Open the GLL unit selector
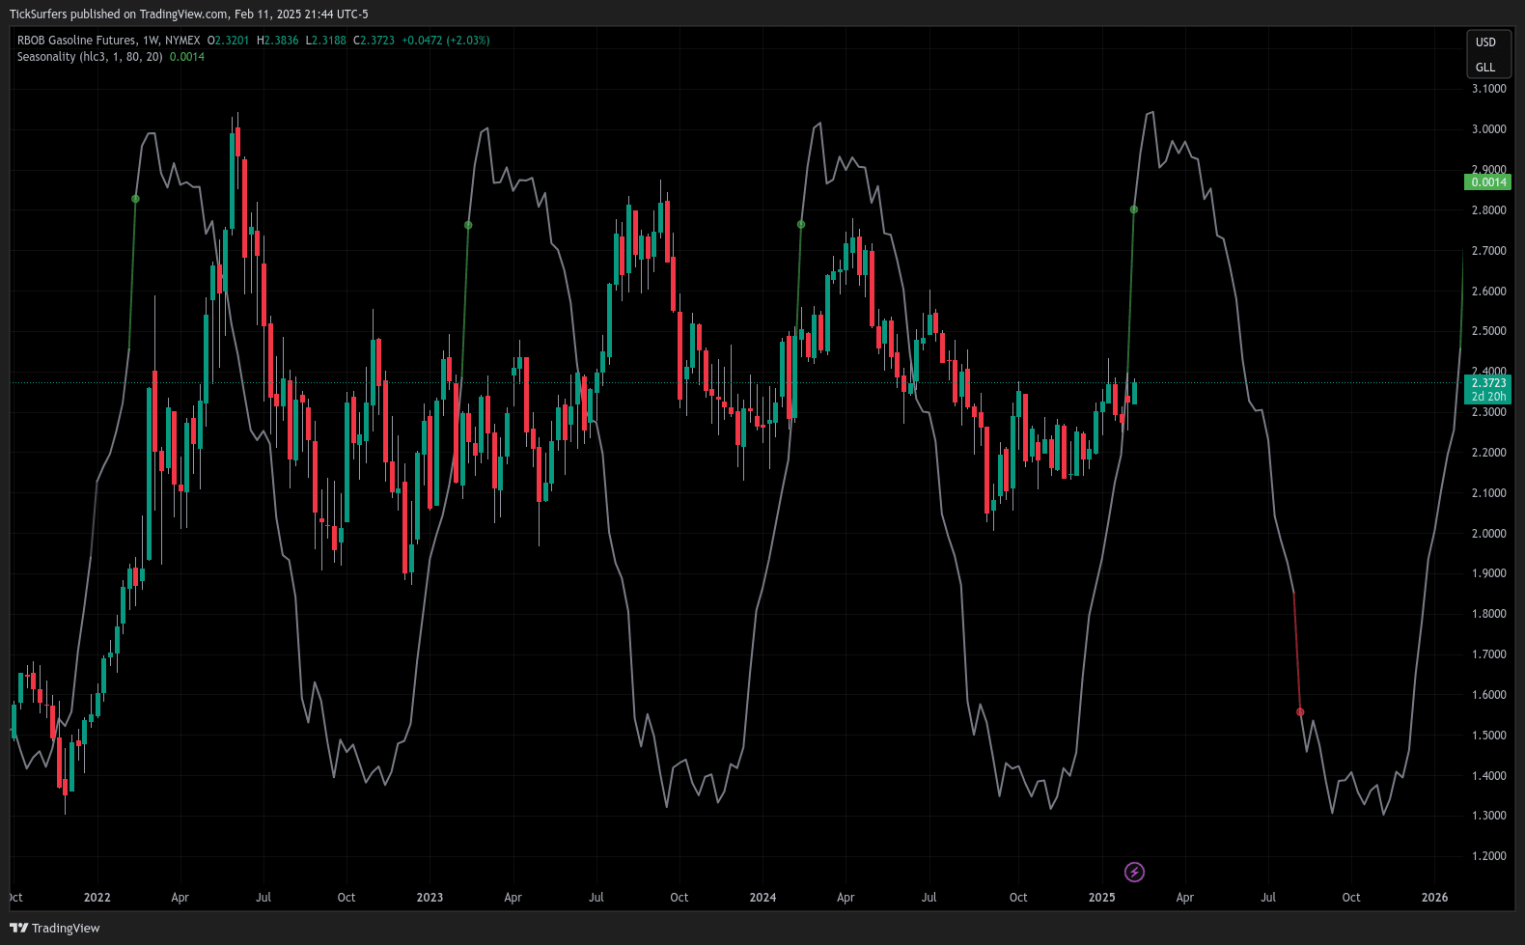Screen dimensions: 1525x945 click(x=1485, y=68)
